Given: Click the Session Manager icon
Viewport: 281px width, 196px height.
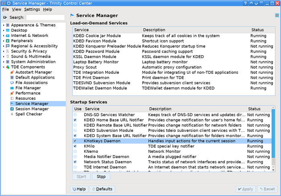Looking at the screenshot, I should point(12,109).
